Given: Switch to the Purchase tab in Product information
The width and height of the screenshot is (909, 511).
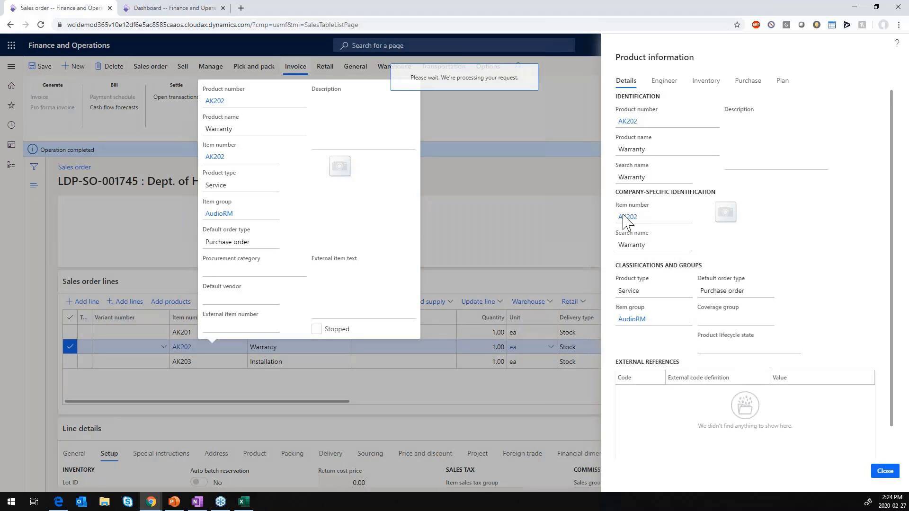Looking at the screenshot, I should pyautogui.click(x=748, y=80).
